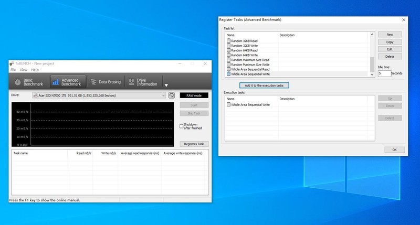Click the Random Maximum Size Write task icon
This screenshot has height=225, width=420.
228,65
